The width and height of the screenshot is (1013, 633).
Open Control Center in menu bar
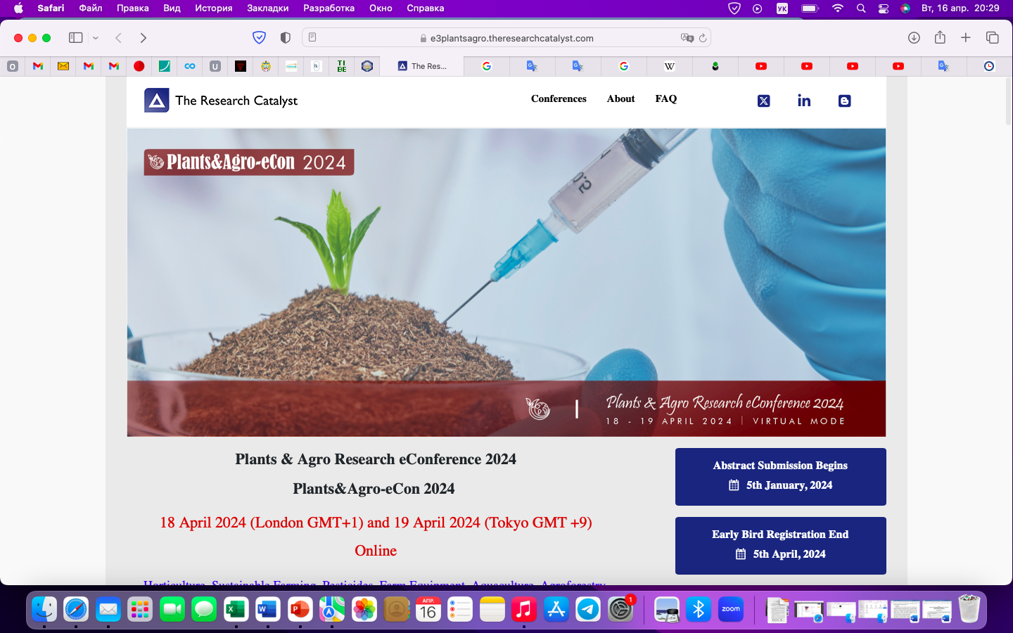(884, 8)
